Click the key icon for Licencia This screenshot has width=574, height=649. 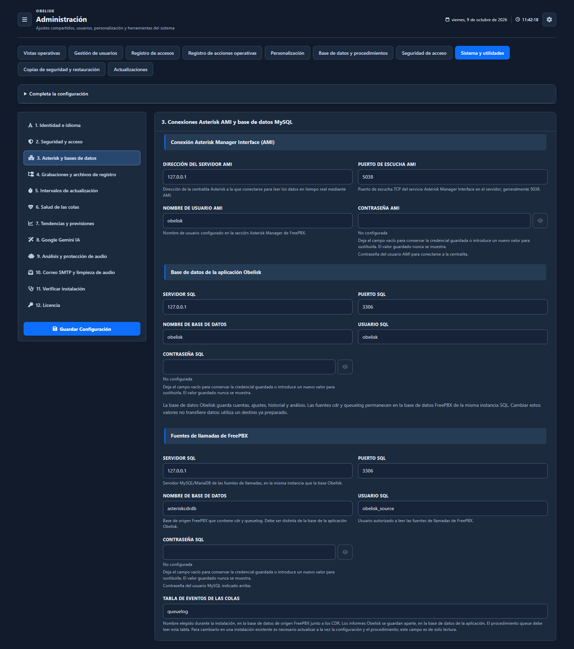point(31,305)
